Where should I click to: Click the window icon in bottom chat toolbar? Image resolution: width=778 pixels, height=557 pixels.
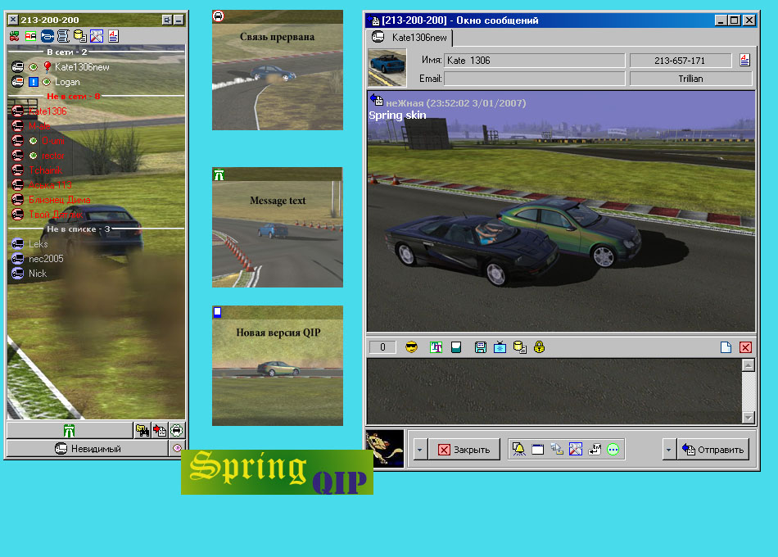[538, 449]
